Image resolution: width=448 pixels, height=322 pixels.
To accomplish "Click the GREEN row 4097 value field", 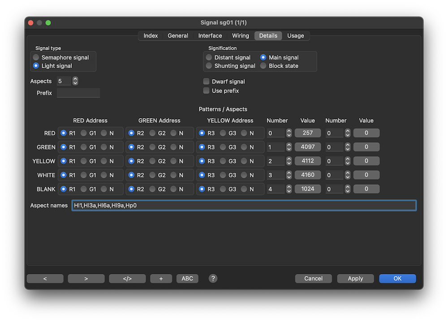I will pyautogui.click(x=307, y=147).
